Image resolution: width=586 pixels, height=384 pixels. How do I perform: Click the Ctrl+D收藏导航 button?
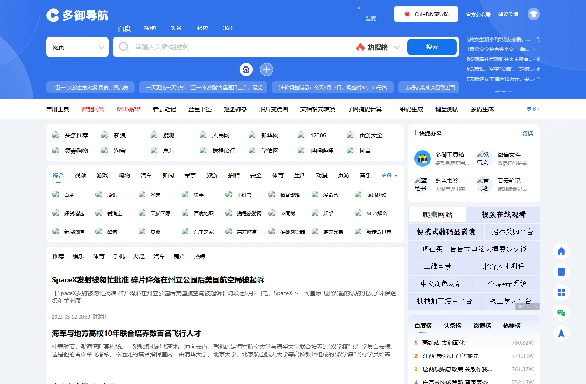(426, 14)
